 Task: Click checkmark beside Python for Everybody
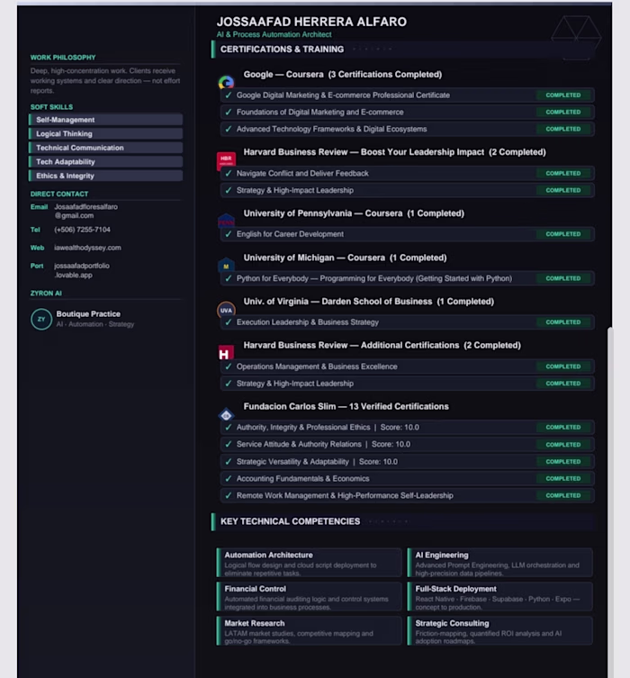(x=229, y=278)
